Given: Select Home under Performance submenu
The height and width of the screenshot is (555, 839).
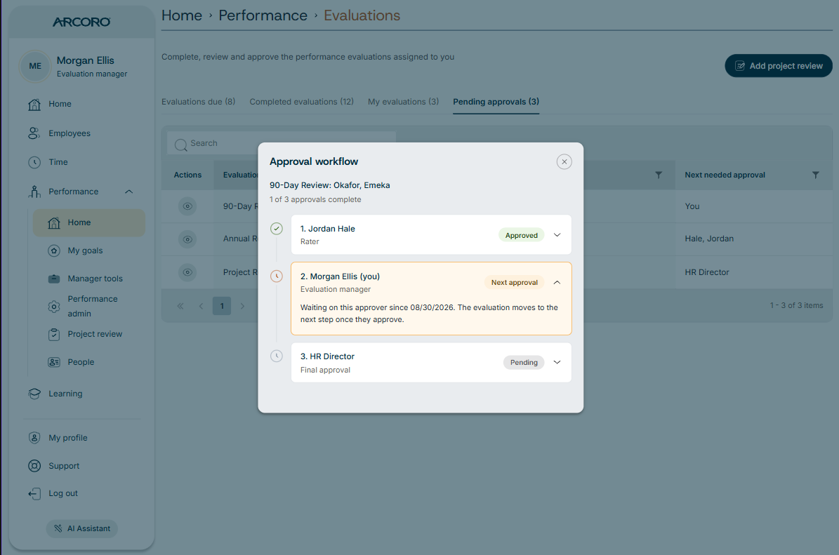Looking at the screenshot, I should point(89,222).
